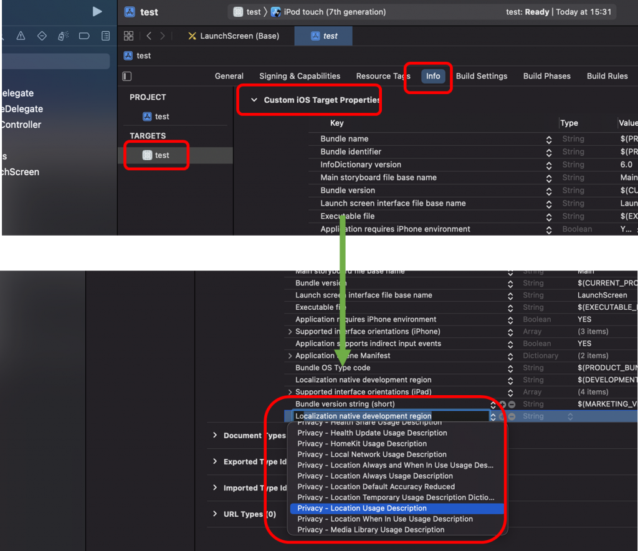Viewport: 638px width, 551px height.
Task: Toggle the project targets sidebar icon
Action: [127, 76]
